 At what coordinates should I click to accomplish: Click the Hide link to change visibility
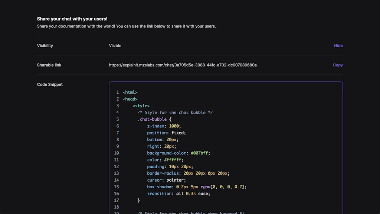click(338, 45)
